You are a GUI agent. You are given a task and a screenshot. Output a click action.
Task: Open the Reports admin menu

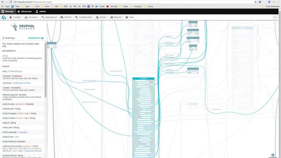coord(116,17)
